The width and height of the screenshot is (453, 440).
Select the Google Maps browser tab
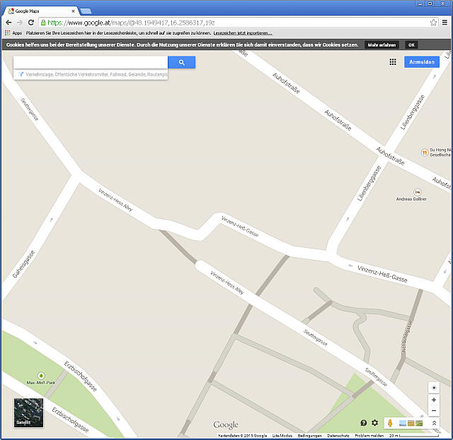point(39,11)
